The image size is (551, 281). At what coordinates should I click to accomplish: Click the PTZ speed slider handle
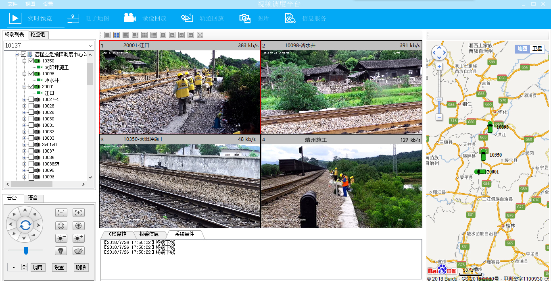click(x=26, y=251)
